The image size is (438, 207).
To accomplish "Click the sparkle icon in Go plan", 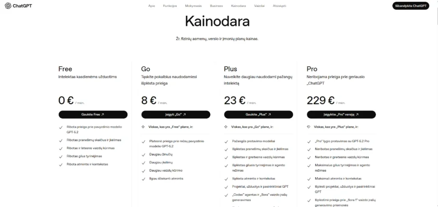I will 143,127.
